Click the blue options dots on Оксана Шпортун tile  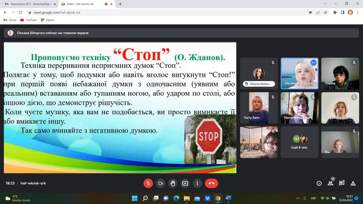pos(313,63)
